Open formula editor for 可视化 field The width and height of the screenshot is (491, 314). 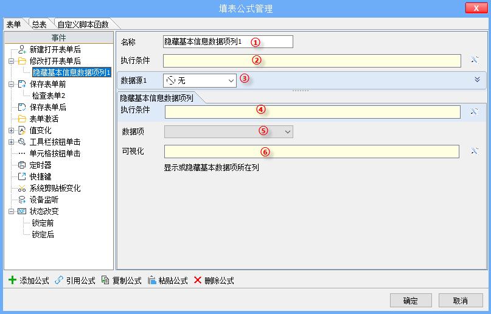click(475, 152)
